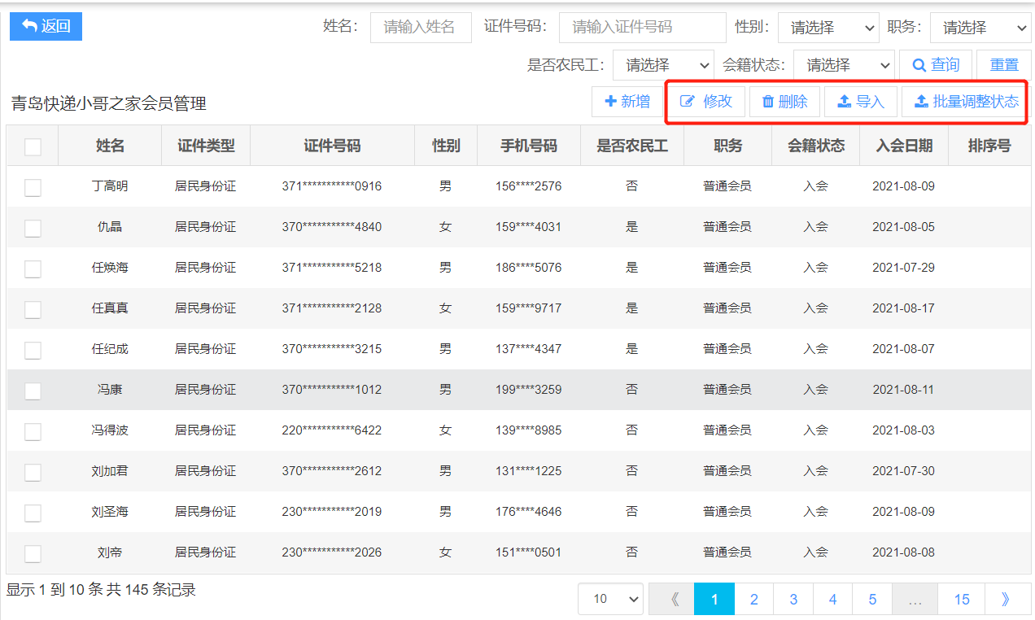Go to page 2 of results
Image resolution: width=1035 pixels, height=620 pixels.
[x=753, y=600]
